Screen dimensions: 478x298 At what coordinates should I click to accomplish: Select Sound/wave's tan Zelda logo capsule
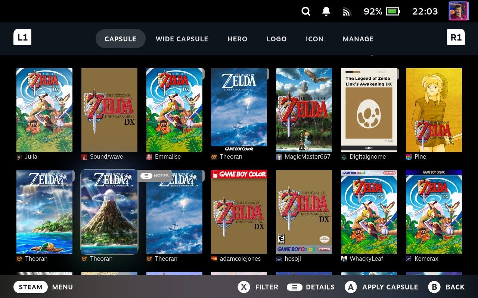pos(109,110)
